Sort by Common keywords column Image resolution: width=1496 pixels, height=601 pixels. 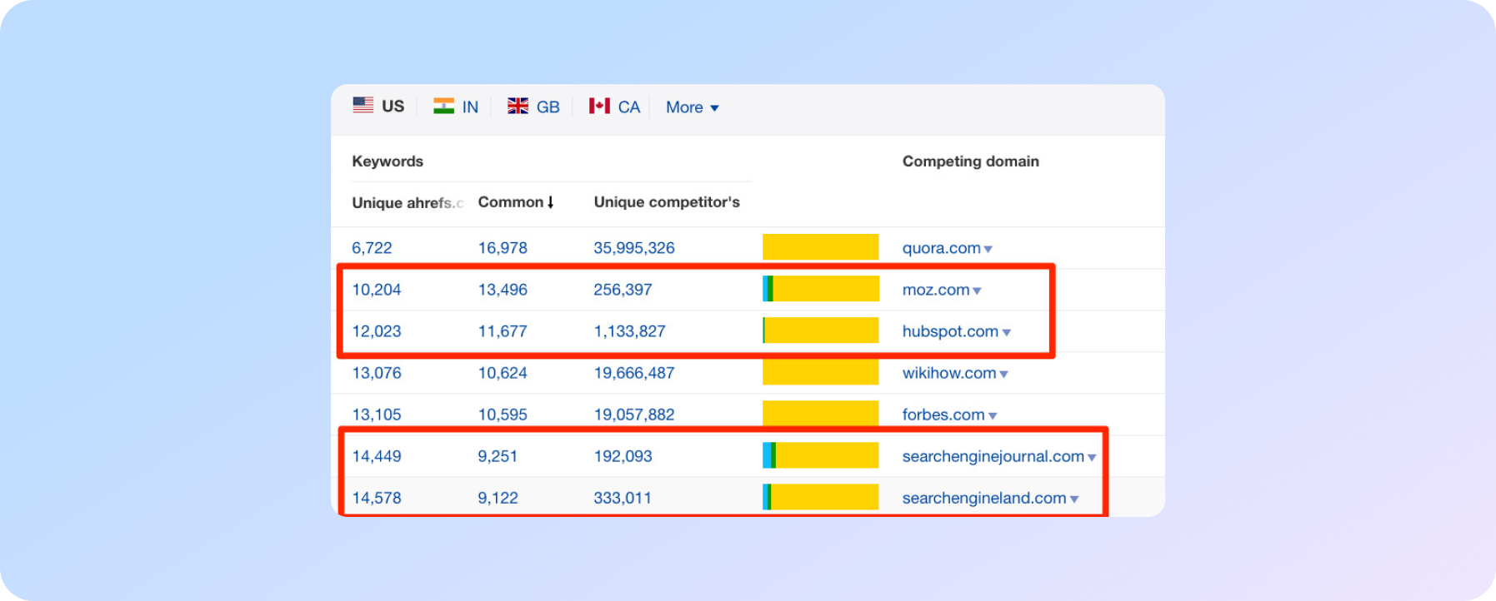click(510, 202)
